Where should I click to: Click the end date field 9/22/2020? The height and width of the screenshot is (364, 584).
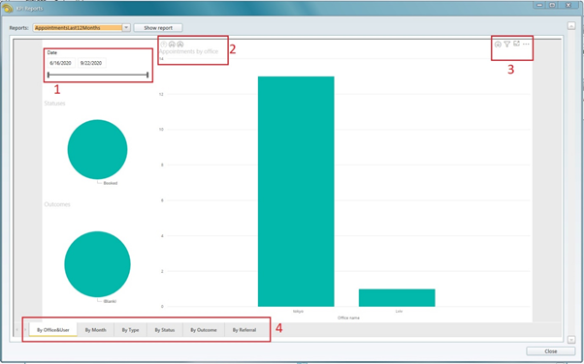point(91,63)
